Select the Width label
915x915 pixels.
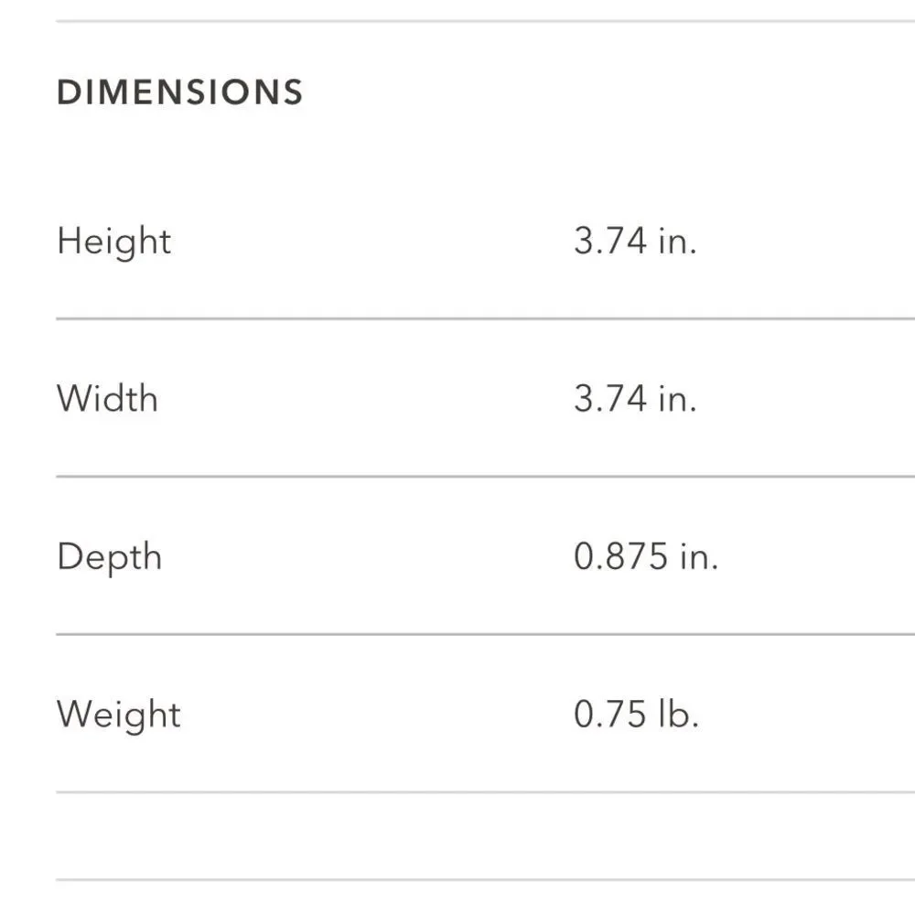point(107,399)
